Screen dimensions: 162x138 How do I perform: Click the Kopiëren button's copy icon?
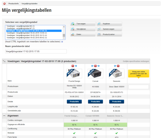[99, 24]
